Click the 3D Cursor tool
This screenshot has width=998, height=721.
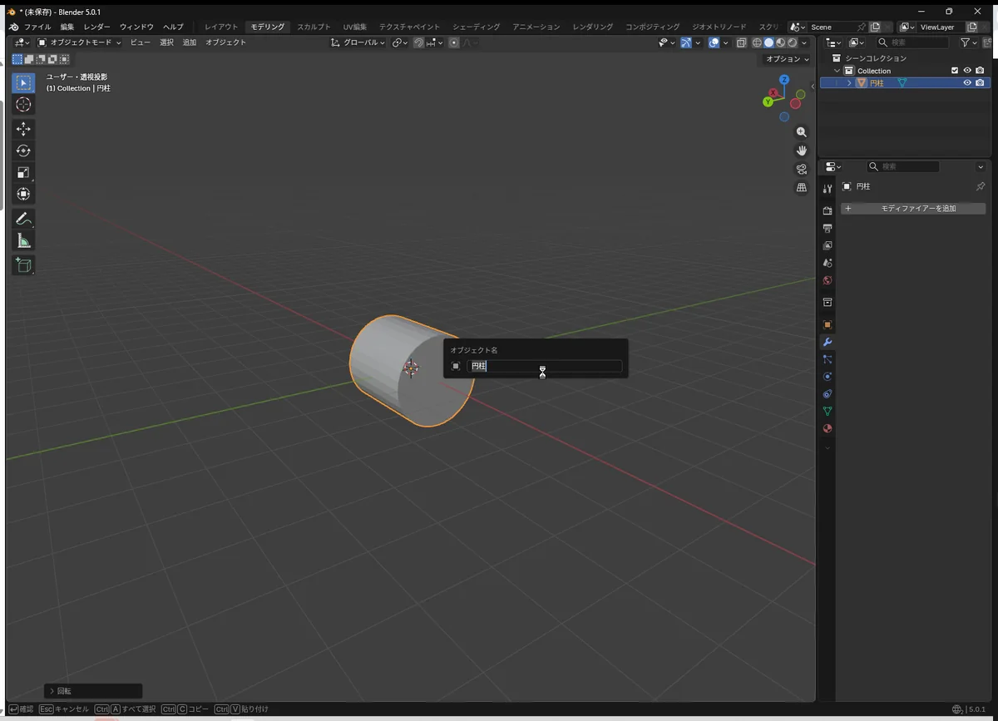(23, 104)
